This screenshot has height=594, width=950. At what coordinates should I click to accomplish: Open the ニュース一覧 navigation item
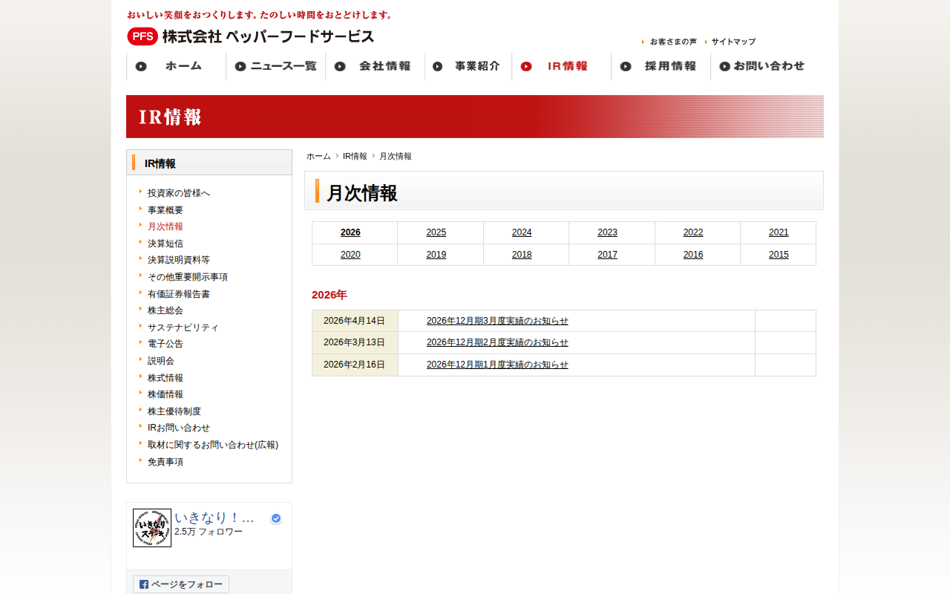pyautogui.click(x=275, y=66)
